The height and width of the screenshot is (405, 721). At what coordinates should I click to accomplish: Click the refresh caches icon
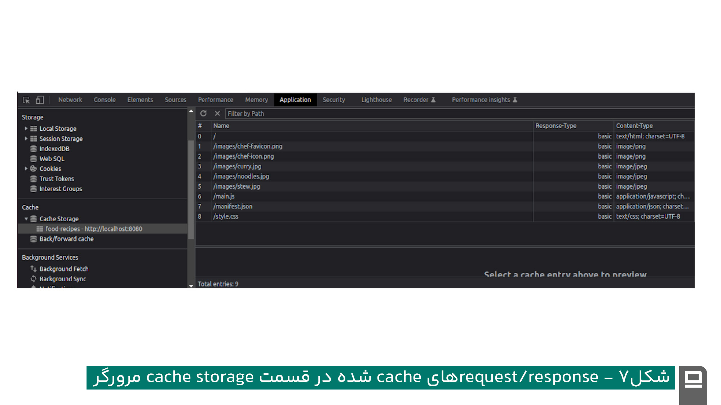pyautogui.click(x=204, y=113)
